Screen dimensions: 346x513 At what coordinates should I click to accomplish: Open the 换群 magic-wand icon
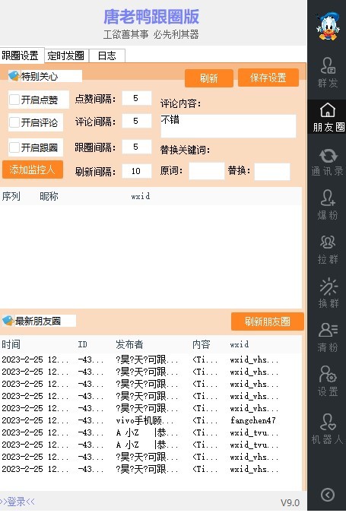coord(327,293)
